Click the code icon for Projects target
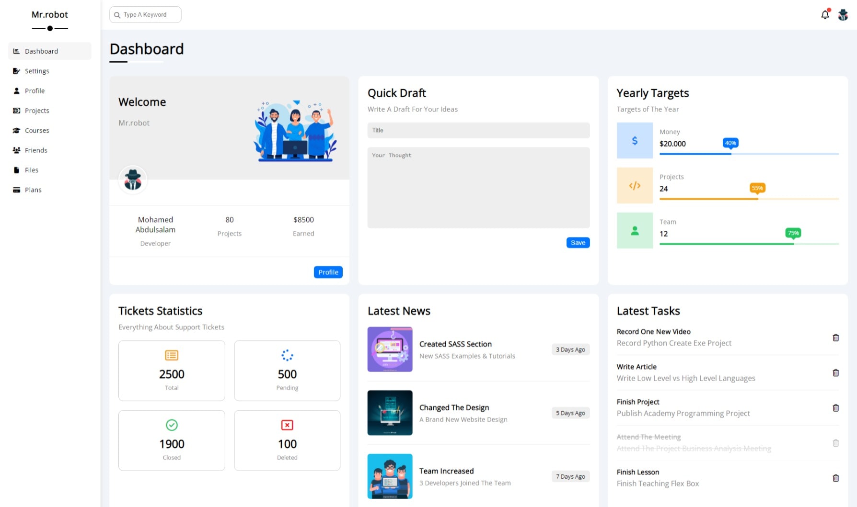The image size is (857, 507). (x=635, y=186)
